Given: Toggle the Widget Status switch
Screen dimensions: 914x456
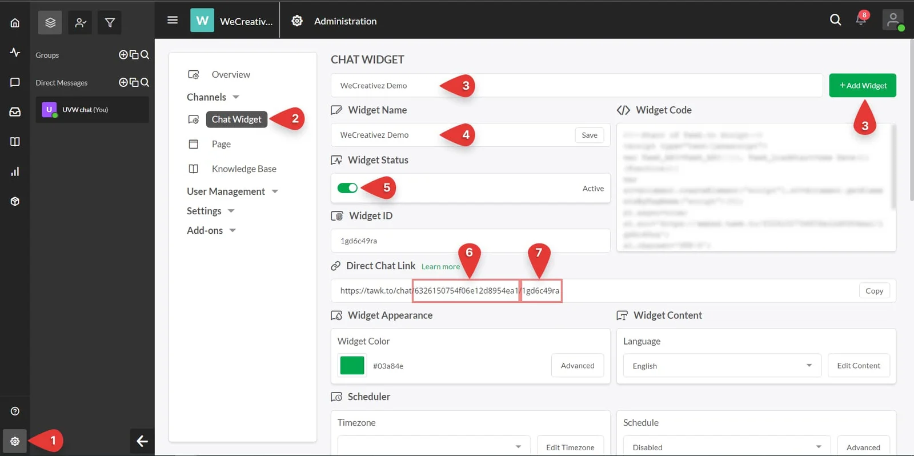Looking at the screenshot, I should [347, 188].
